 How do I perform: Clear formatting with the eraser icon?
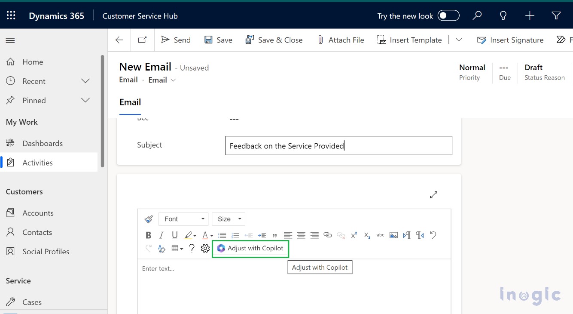point(162,249)
